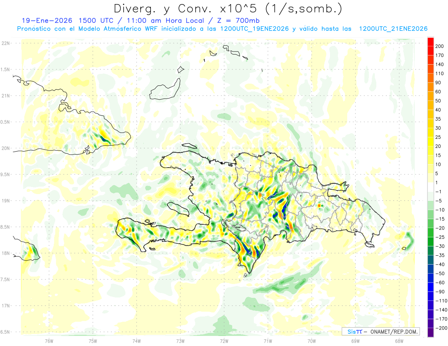This screenshot has height=346, width=448.
Task: Select the '9.5N' latitude tick label
Action: (6, 174)
